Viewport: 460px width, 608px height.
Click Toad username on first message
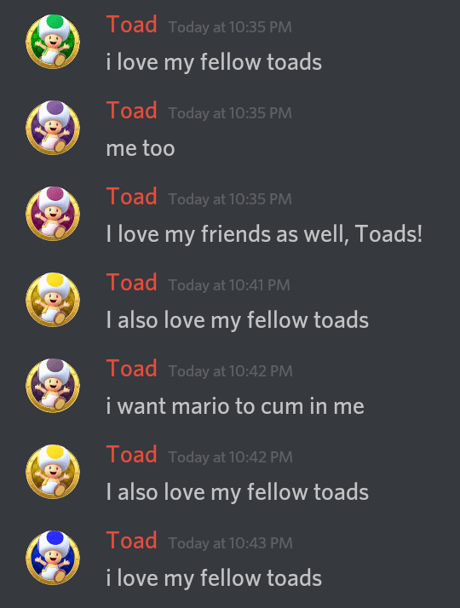pyautogui.click(x=131, y=25)
